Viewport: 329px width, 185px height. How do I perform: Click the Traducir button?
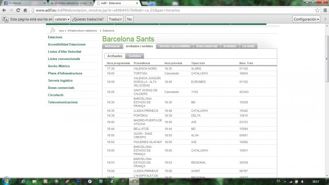[x=115, y=19]
